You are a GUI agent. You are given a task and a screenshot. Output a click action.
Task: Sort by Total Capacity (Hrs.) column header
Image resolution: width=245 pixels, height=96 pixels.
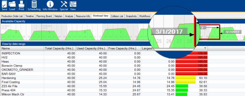(60, 49)
